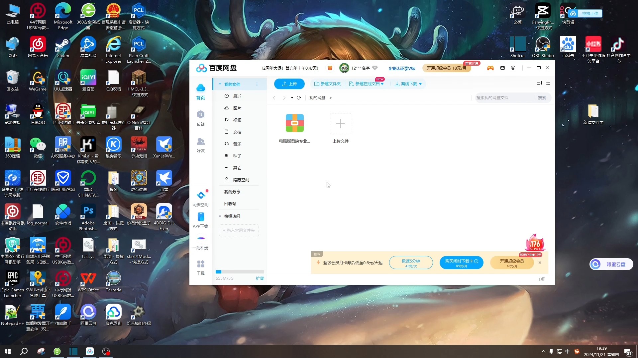Open the notification center in the taskbar
This screenshot has width=638, height=358.
[628, 352]
